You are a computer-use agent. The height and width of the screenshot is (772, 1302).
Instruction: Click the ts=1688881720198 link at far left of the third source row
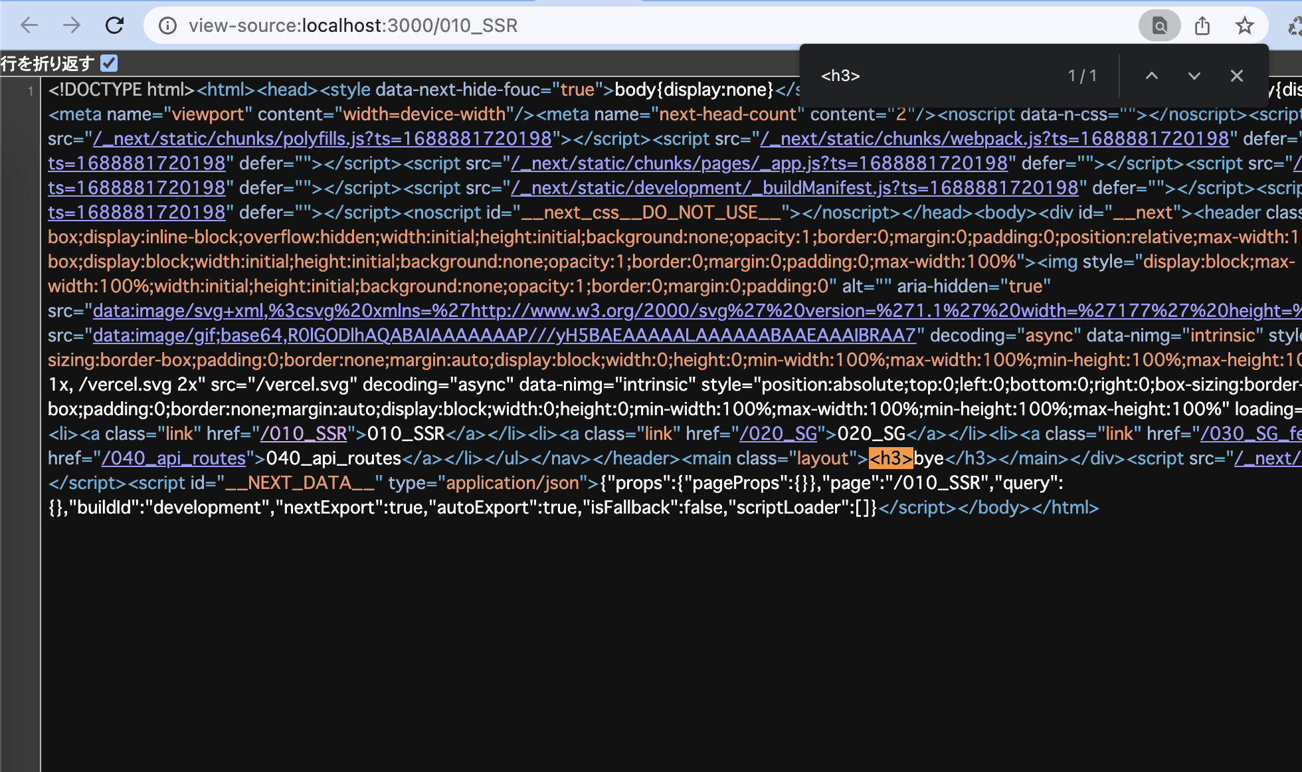point(137,163)
